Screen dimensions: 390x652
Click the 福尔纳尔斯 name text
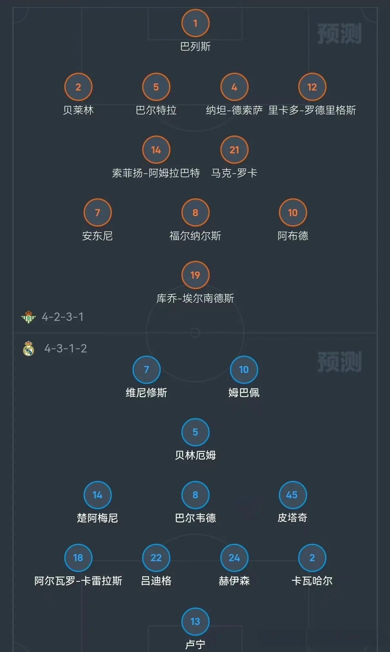(195, 236)
